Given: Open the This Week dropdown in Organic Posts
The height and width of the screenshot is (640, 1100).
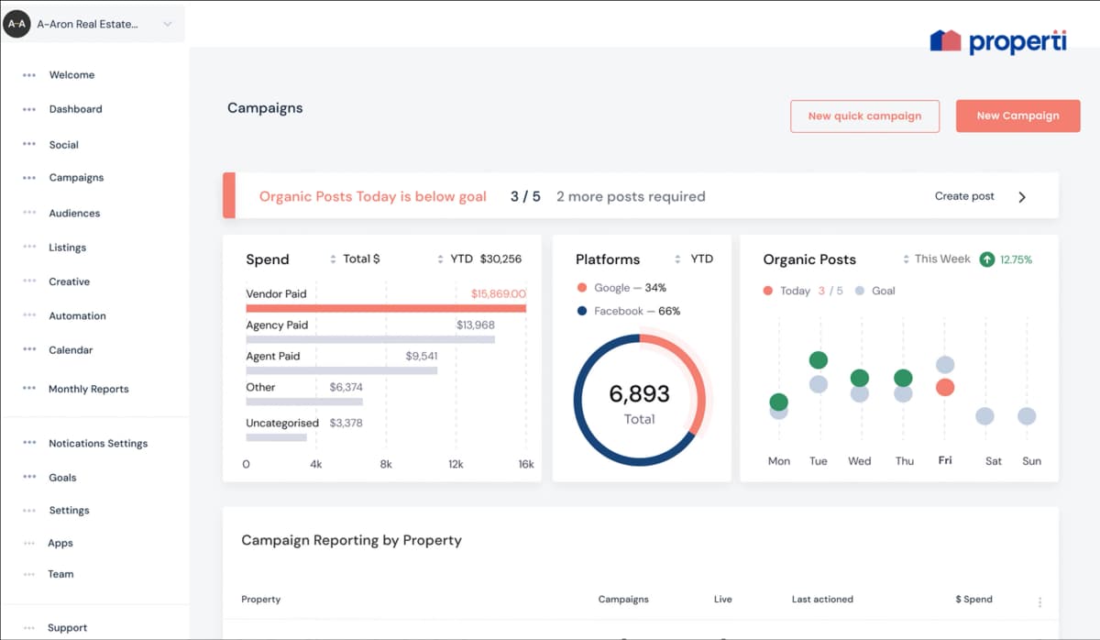Looking at the screenshot, I should pos(936,259).
